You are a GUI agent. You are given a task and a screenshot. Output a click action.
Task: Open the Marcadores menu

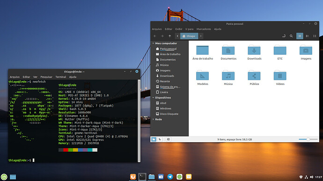(x=204, y=29)
